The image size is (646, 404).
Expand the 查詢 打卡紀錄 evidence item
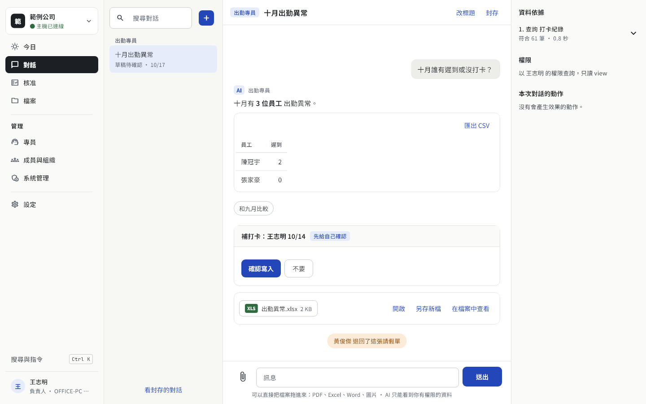tap(578, 33)
